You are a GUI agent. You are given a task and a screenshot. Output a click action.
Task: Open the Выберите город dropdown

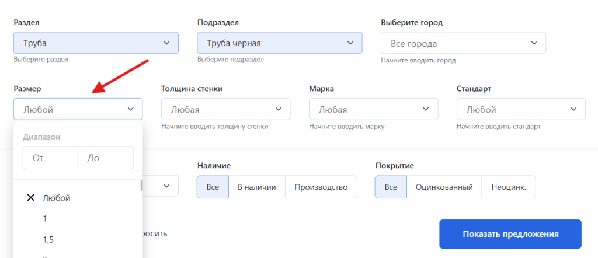463,43
